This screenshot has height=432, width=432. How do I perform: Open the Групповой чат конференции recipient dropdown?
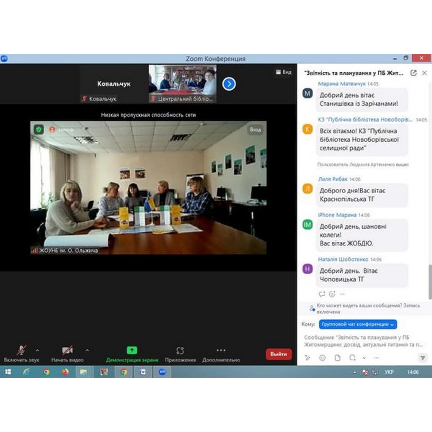(x=358, y=324)
